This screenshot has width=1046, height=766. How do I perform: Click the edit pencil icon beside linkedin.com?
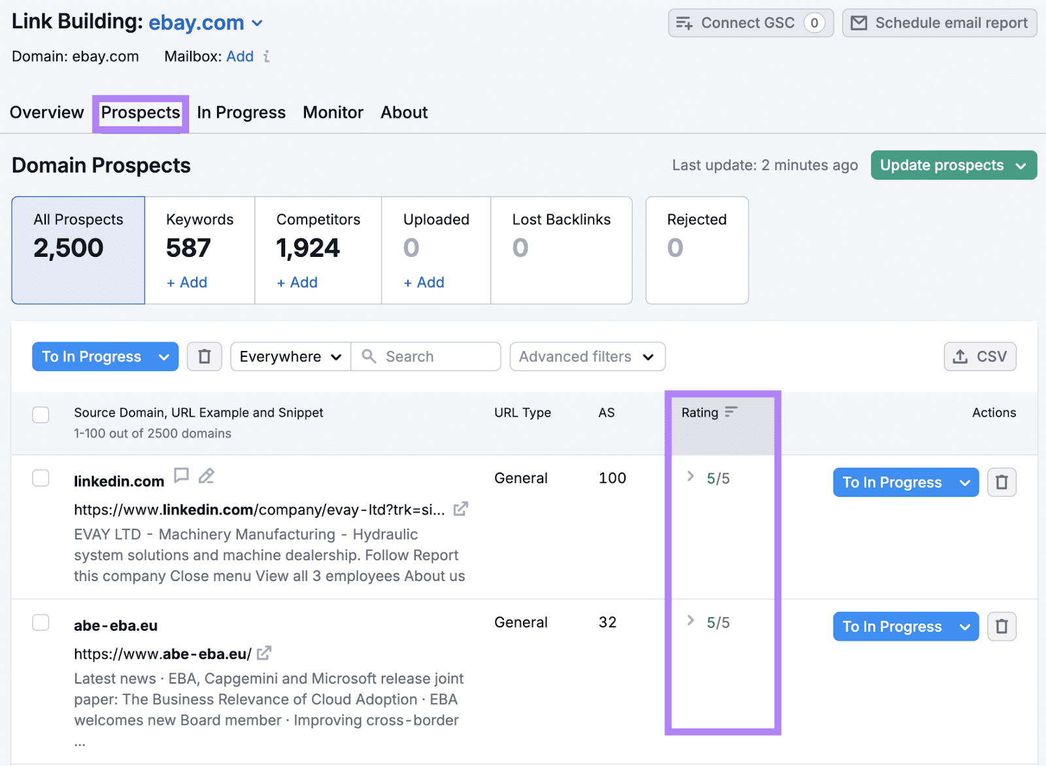coord(207,476)
